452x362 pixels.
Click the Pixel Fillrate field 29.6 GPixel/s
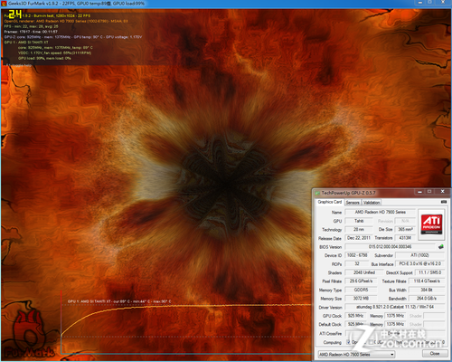click(361, 281)
